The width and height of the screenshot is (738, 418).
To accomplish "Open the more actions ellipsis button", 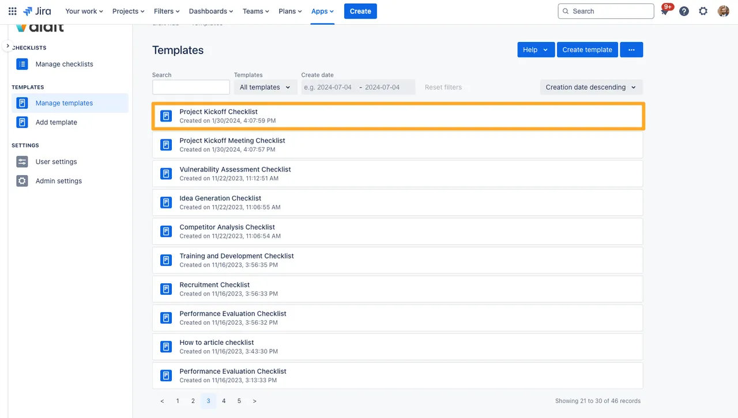I will (x=631, y=50).
